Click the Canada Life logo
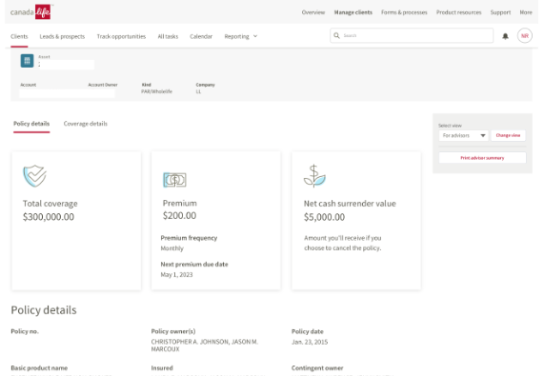Screen dimensions: 544x376 (31, 12)
